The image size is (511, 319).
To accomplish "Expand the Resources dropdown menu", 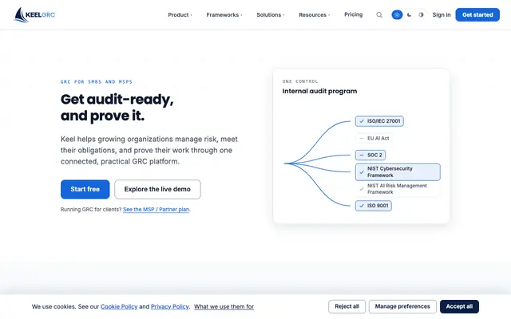I will point(314,14).
